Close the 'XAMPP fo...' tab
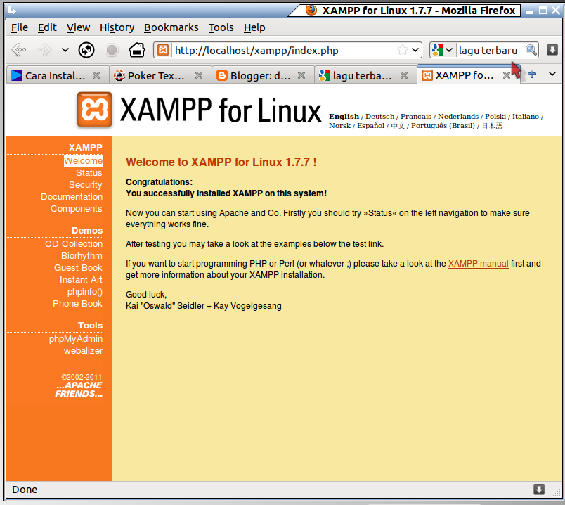The height and width of the screenshot is (505, 565). pyautogui.click(x=507, y=75)
